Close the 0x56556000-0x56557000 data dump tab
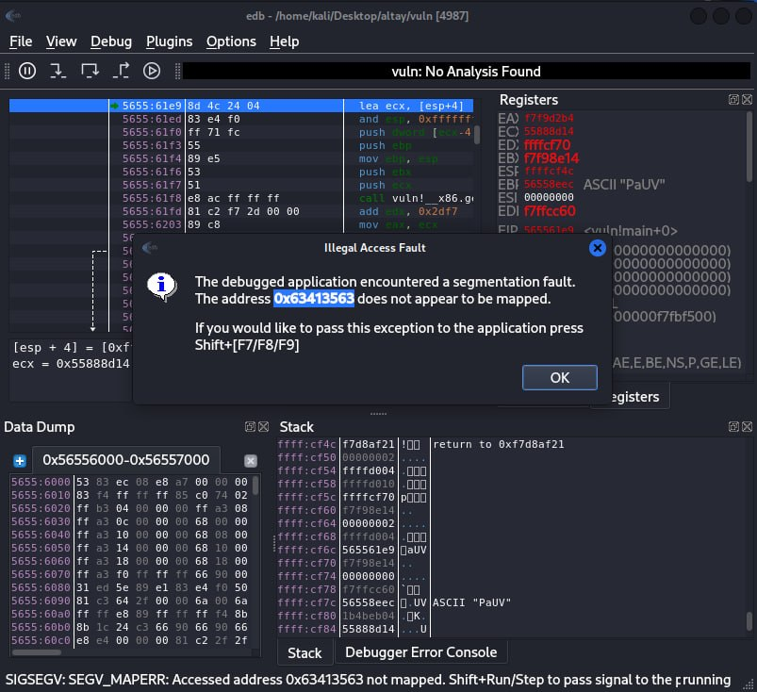 point(251,461)
